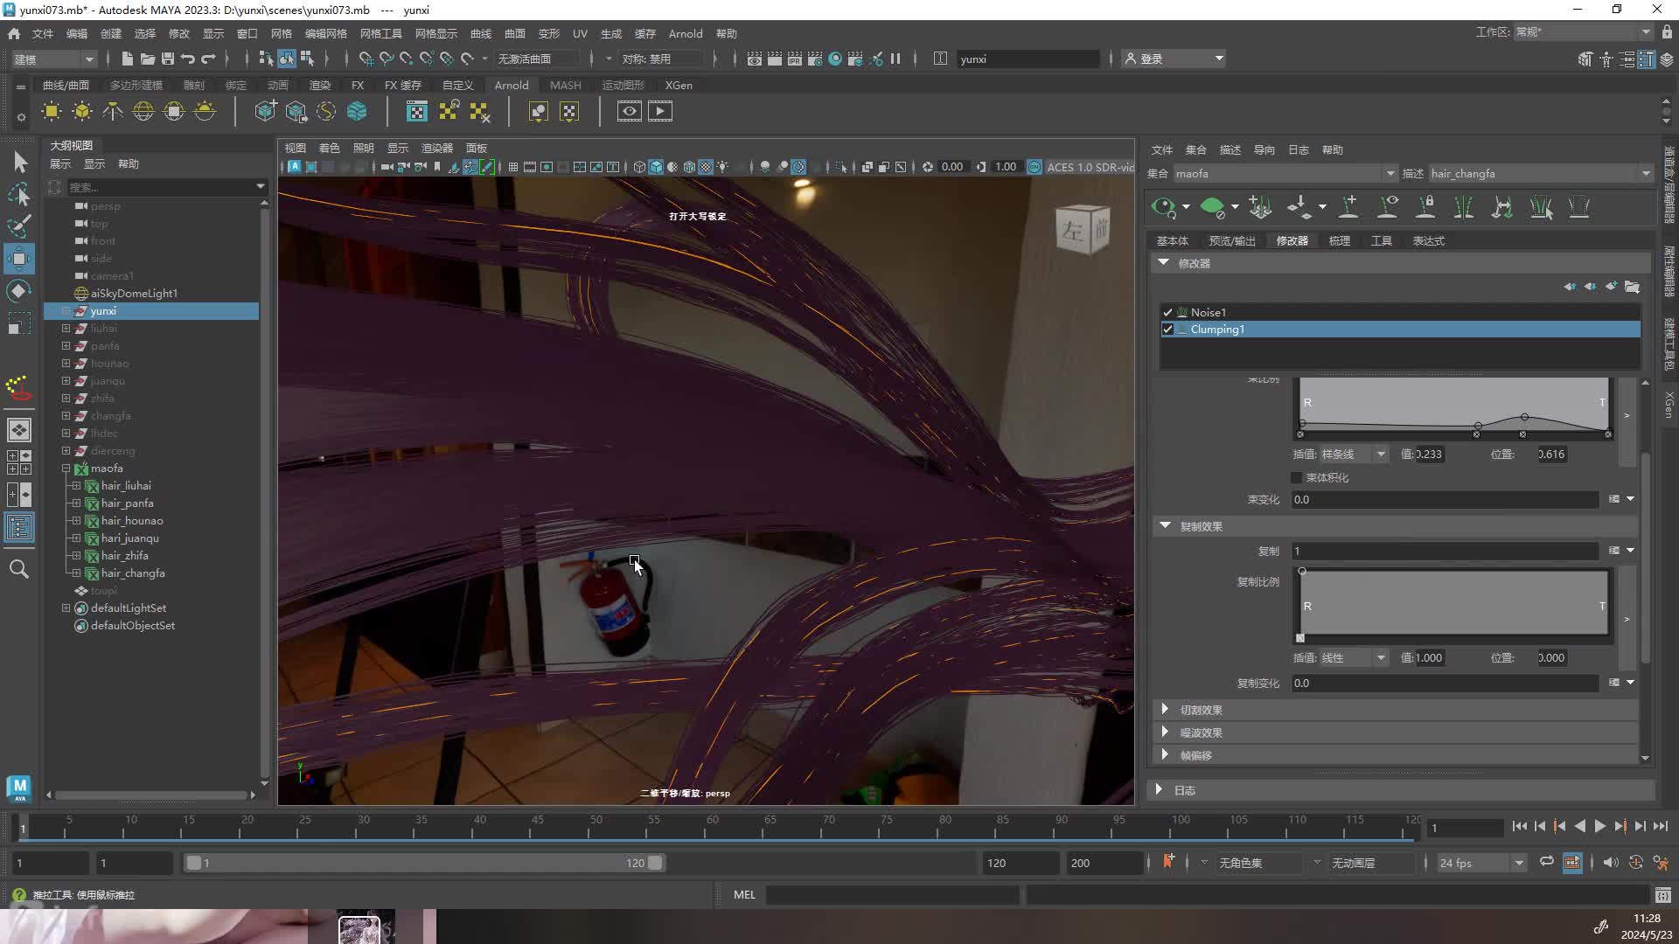Expand the 切割效果 section
The width and height of the screenshot is (1679, 944).
(1165, 709)
